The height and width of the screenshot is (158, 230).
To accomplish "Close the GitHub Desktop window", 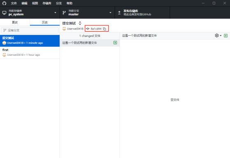I will pyautogui.click(x=225, y=3).
